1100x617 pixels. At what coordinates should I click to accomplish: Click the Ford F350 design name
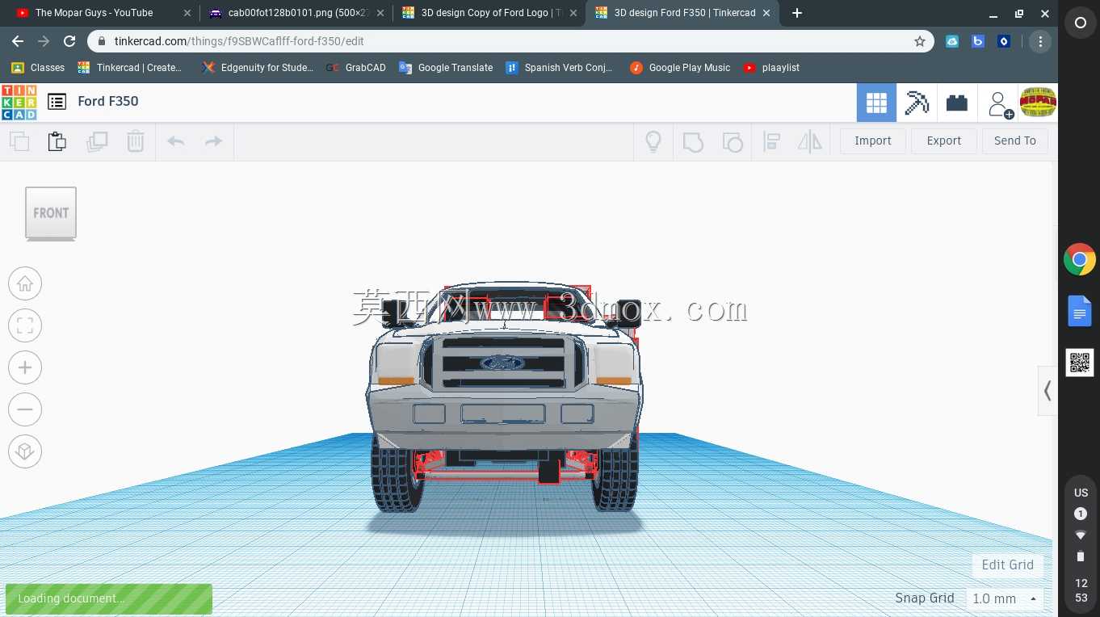[x=108, y=101]
